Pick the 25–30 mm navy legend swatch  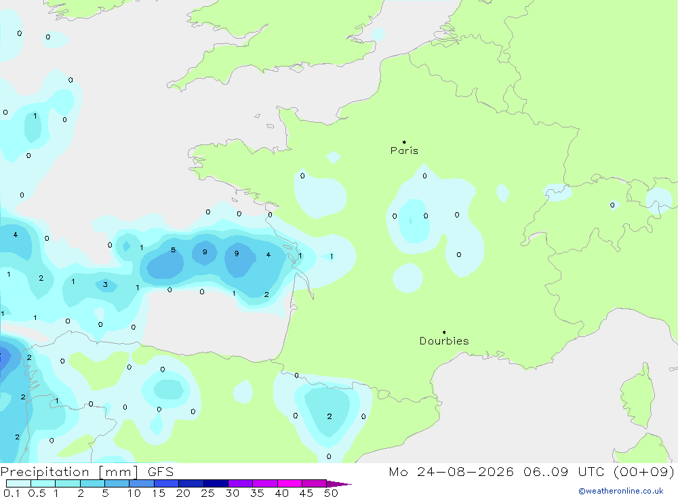coord(216,483)
